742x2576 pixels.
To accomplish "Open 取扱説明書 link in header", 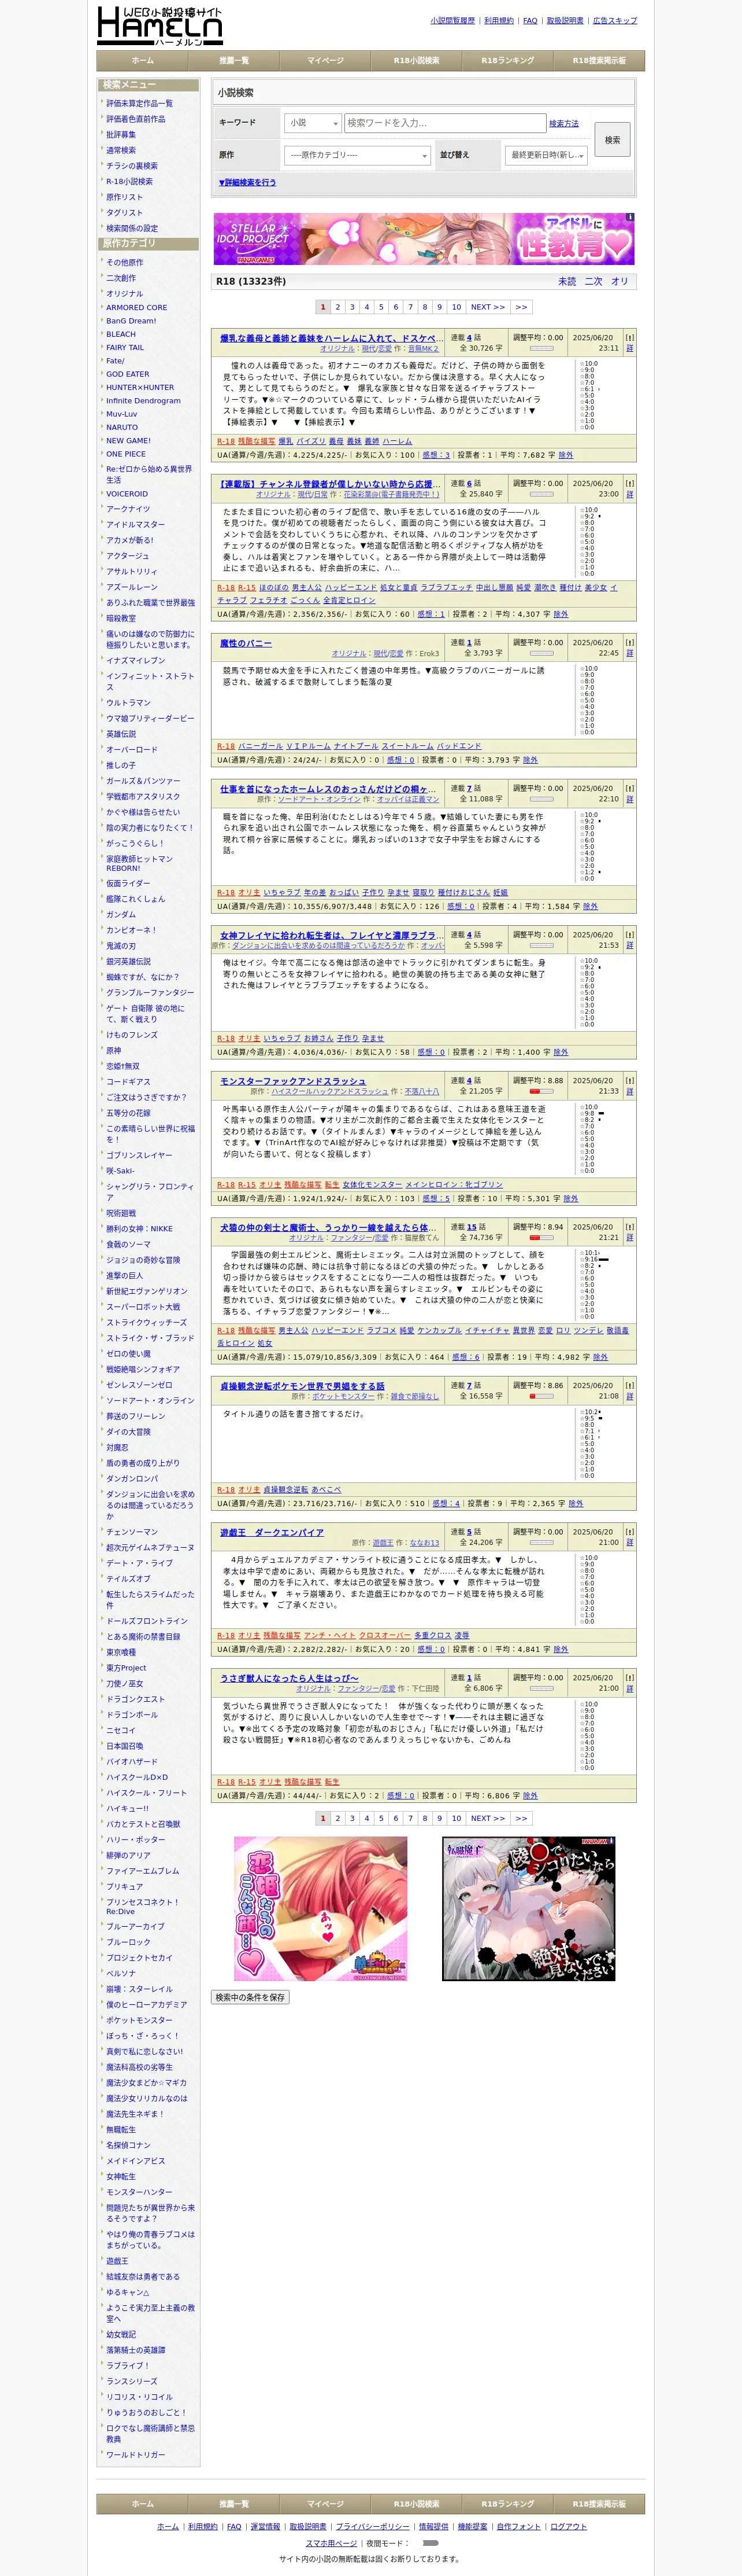I will [564, 20].
